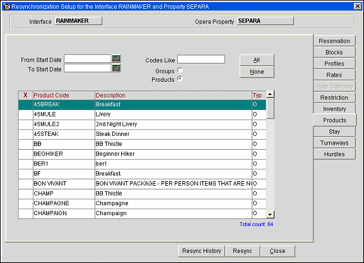Open the Restriction tab
The image size is (364, 263).
pos(334,98)
